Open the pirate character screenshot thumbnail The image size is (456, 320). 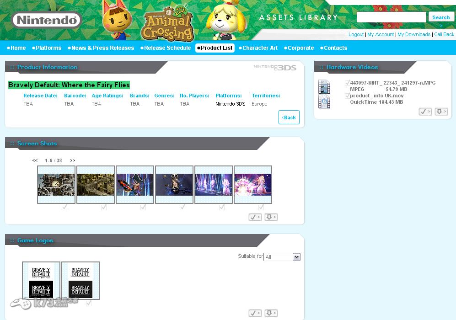[135, 185]
